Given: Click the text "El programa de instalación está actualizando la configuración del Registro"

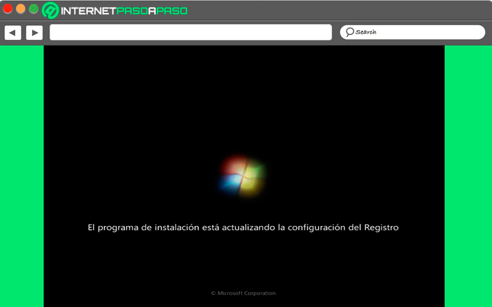Looking at the screenshot, I should tap(243, 227).
